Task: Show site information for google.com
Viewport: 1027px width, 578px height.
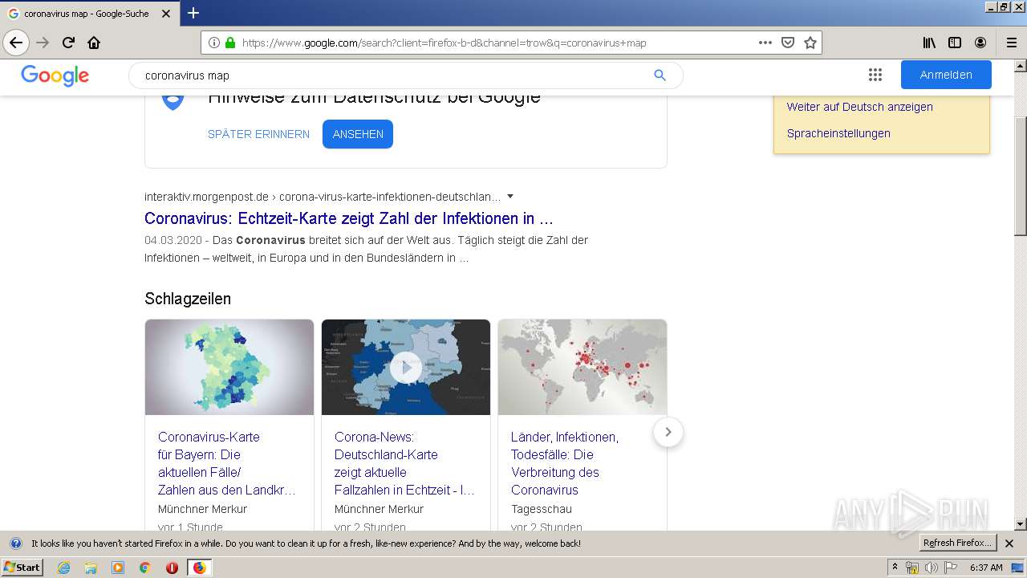Action: pos(214,43)
